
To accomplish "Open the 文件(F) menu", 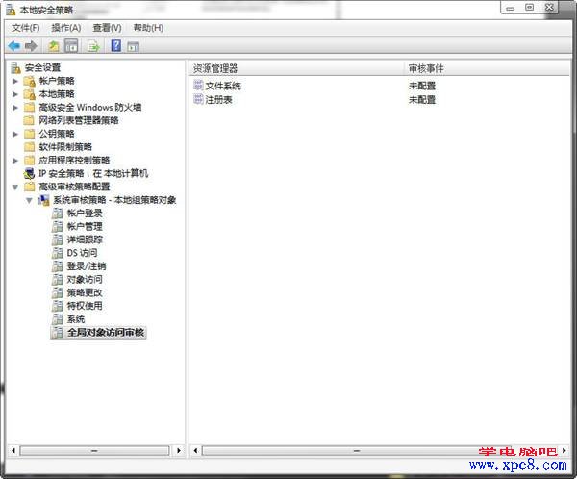I will (x=25, y=28).
